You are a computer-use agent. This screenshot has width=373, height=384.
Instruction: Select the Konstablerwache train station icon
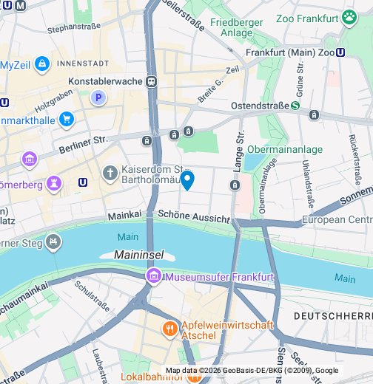(x=151, y=81)
